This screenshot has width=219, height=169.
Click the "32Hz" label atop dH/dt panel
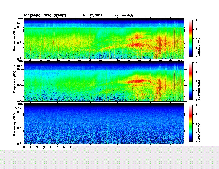coord(20,19)
